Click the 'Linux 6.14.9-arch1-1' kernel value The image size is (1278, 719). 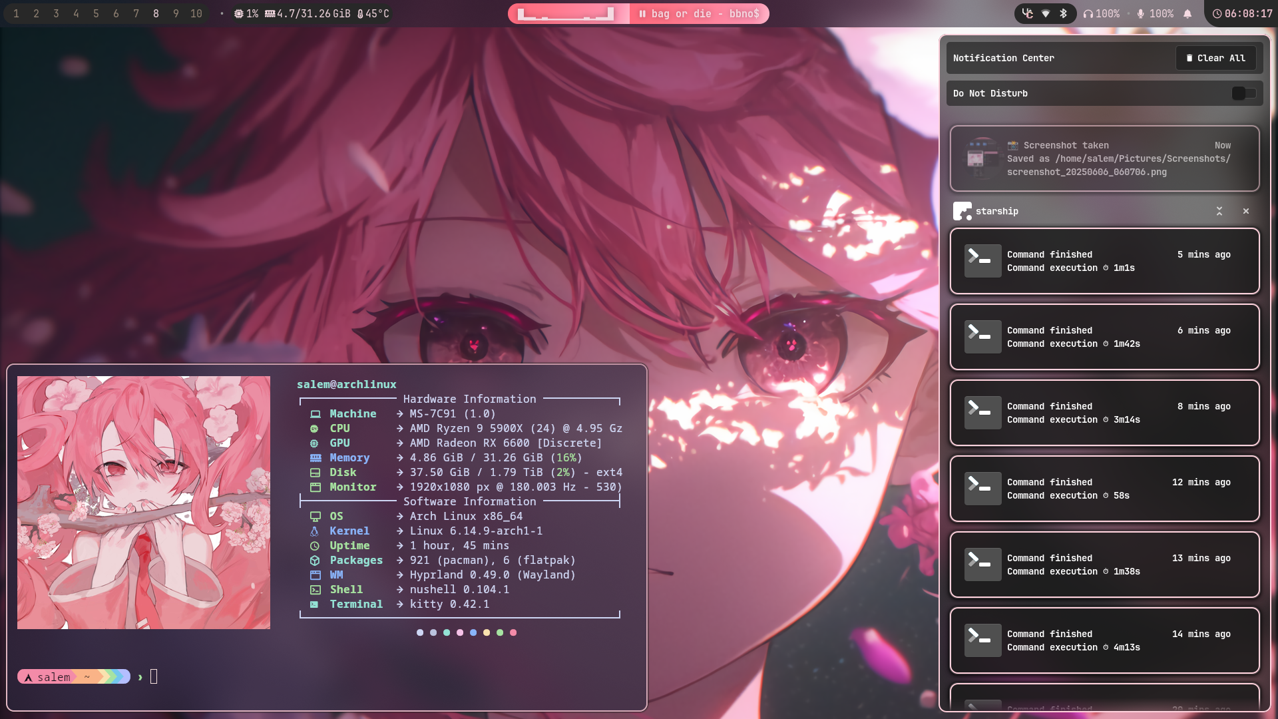click(x=476, y=531)
